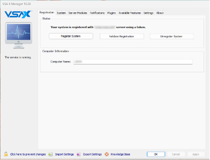Click the Knowledge Base lifebuoy icon
210x160 pixels.
pos(107,154)
